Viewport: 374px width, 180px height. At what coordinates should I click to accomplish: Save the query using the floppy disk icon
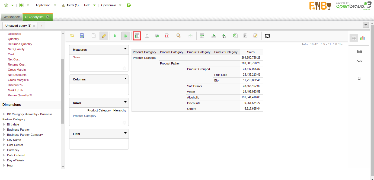(x=82, y=36)
